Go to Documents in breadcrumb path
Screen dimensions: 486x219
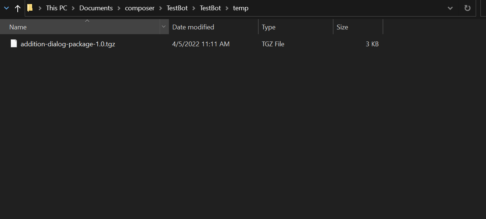pyautogui.click(x=96, y=8)
